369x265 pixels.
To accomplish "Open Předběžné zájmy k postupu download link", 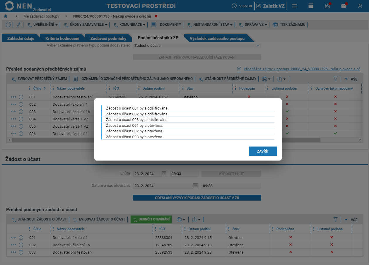I will tap(300, 69).
